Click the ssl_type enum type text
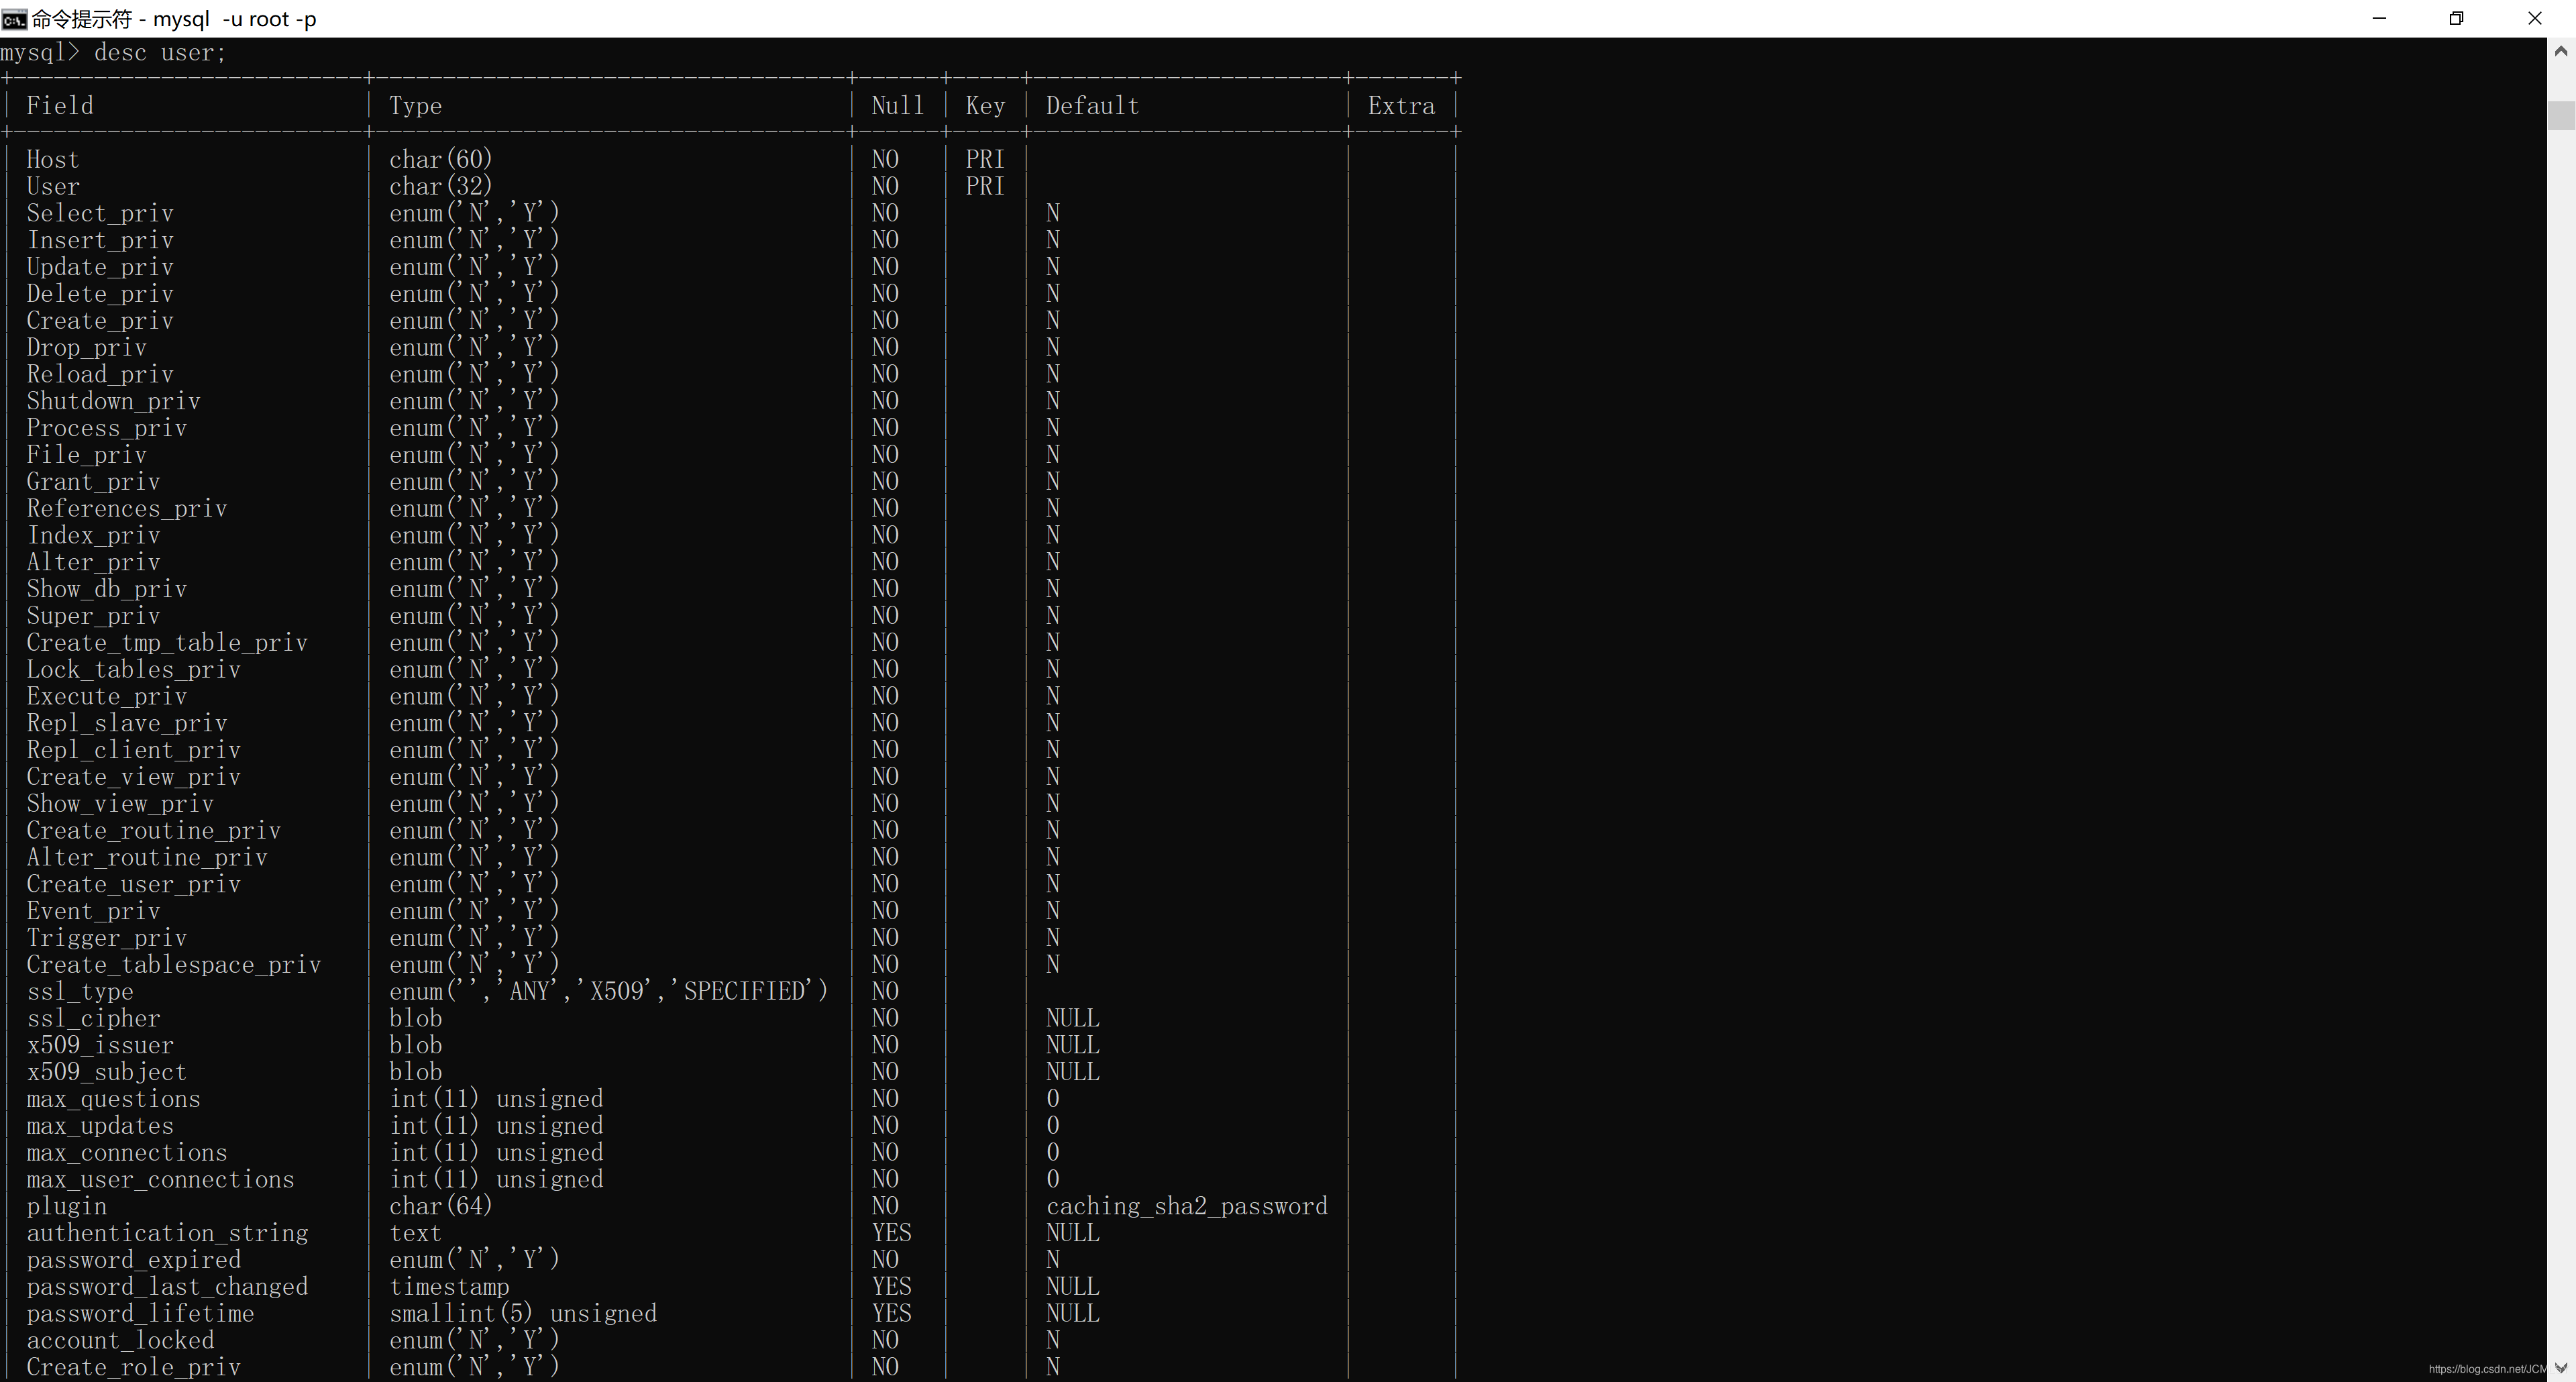Image resolution: width=2576 pixels, height=1382 pixels. (608, 991)
